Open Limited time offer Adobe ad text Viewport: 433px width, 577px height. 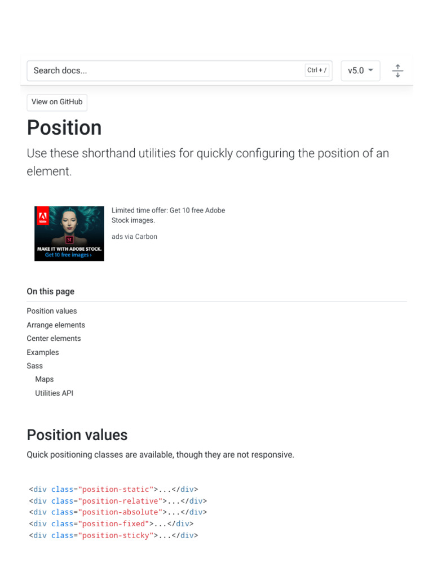click(168, 215)
